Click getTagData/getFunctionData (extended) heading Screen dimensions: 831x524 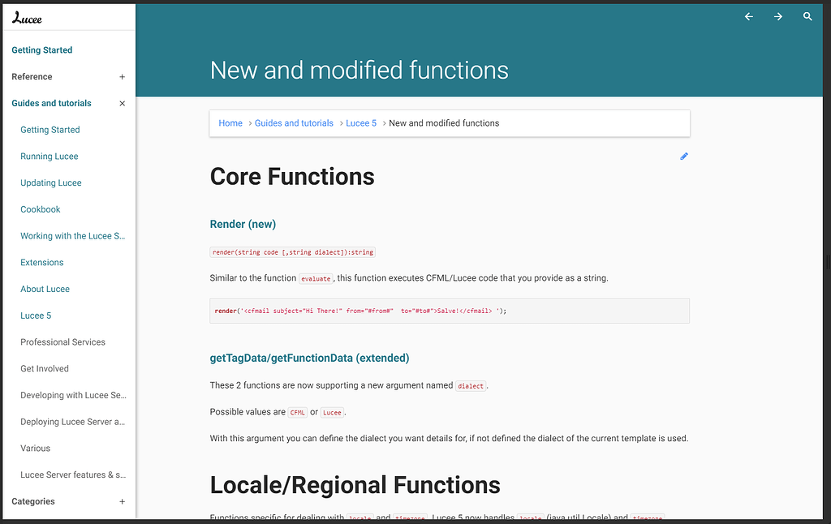[x=309, y=359]
